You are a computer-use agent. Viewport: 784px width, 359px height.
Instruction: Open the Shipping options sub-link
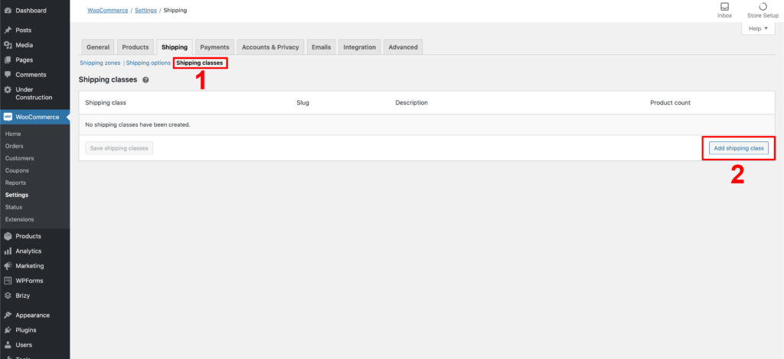click(149, 63)
